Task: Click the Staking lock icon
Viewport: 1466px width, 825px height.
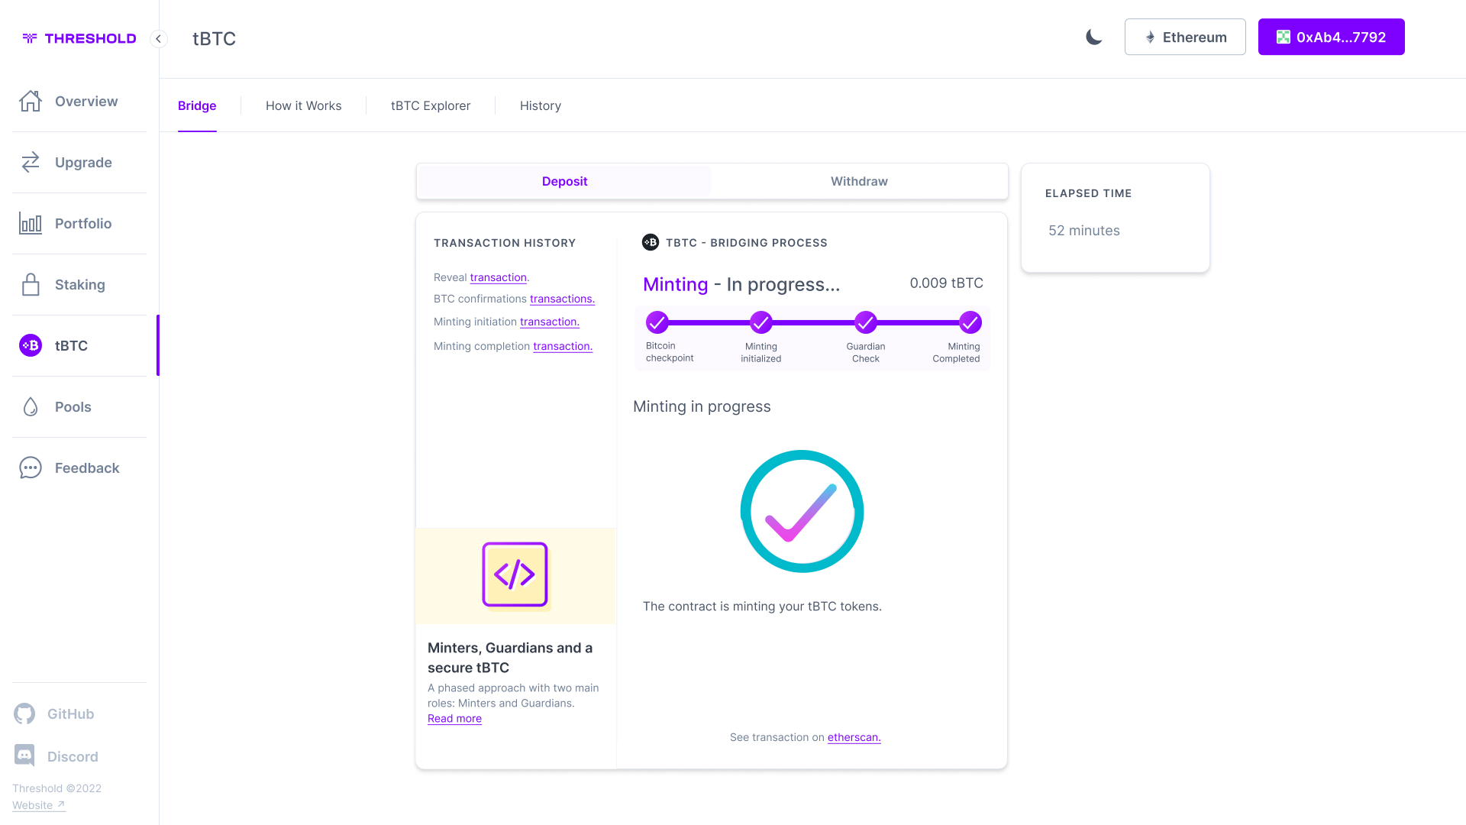Action: (31, 284)
